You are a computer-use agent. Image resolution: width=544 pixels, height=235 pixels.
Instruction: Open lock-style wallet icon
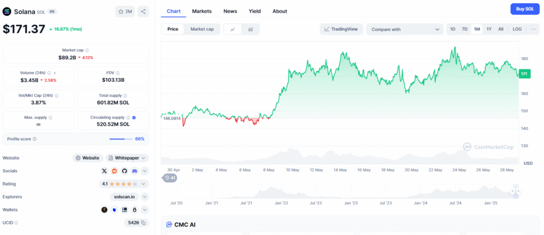[134, 210]
